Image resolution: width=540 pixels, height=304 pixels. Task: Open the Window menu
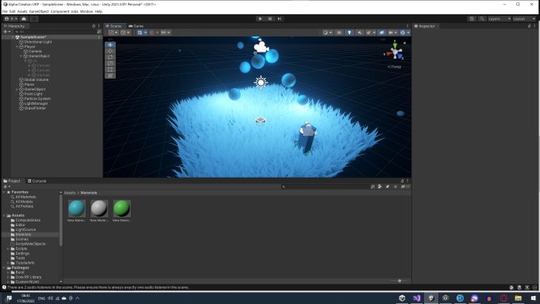87,11
